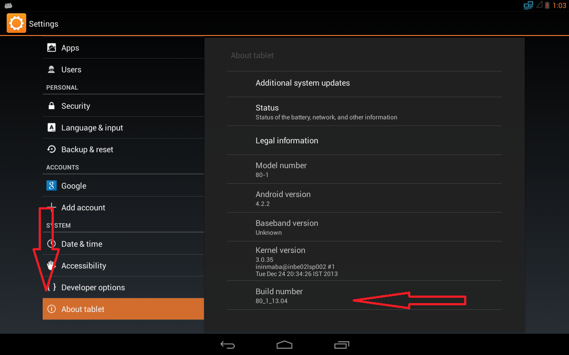Open the Status information row
Screen dimensions: 569x355
point(365,111)
